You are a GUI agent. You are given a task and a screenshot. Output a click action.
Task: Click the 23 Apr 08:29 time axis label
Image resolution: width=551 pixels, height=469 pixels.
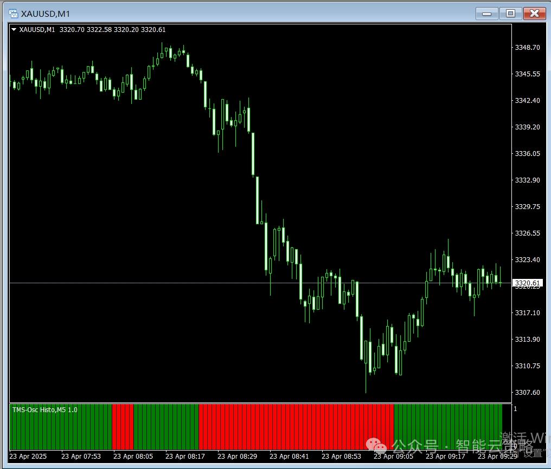coord(237,457)
